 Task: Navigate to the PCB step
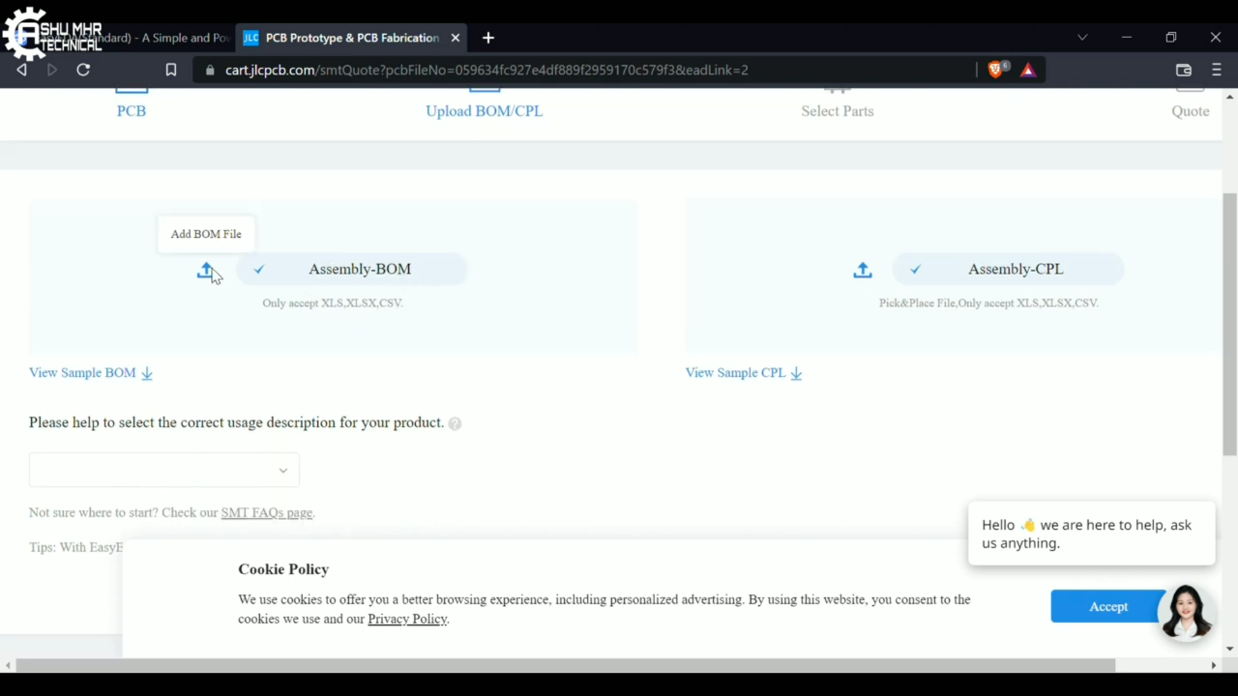[131, 111]
